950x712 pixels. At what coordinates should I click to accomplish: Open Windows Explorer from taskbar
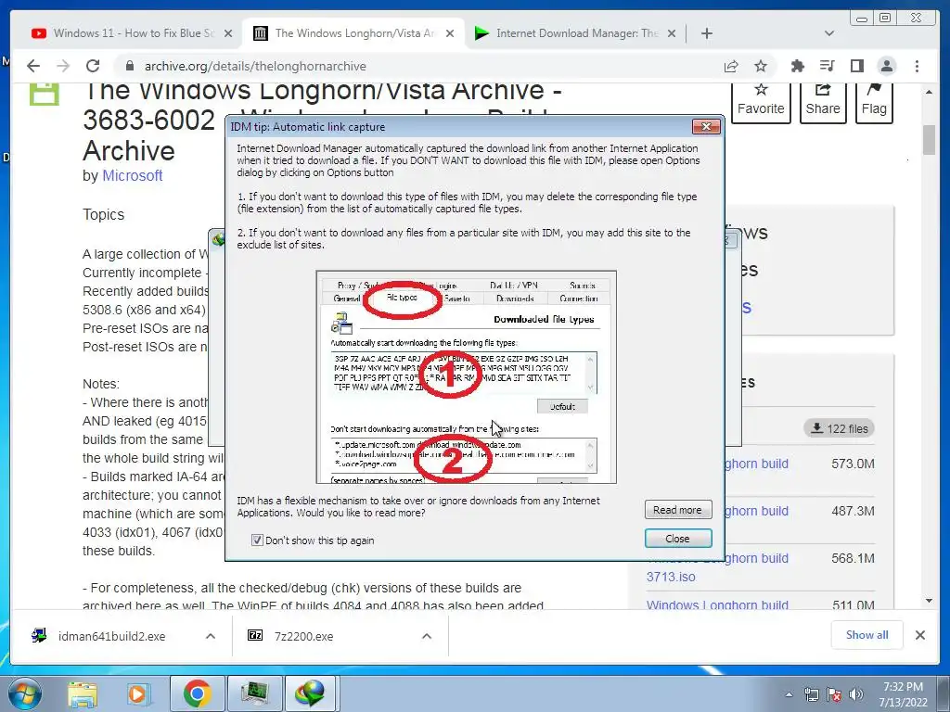point(82,694)
